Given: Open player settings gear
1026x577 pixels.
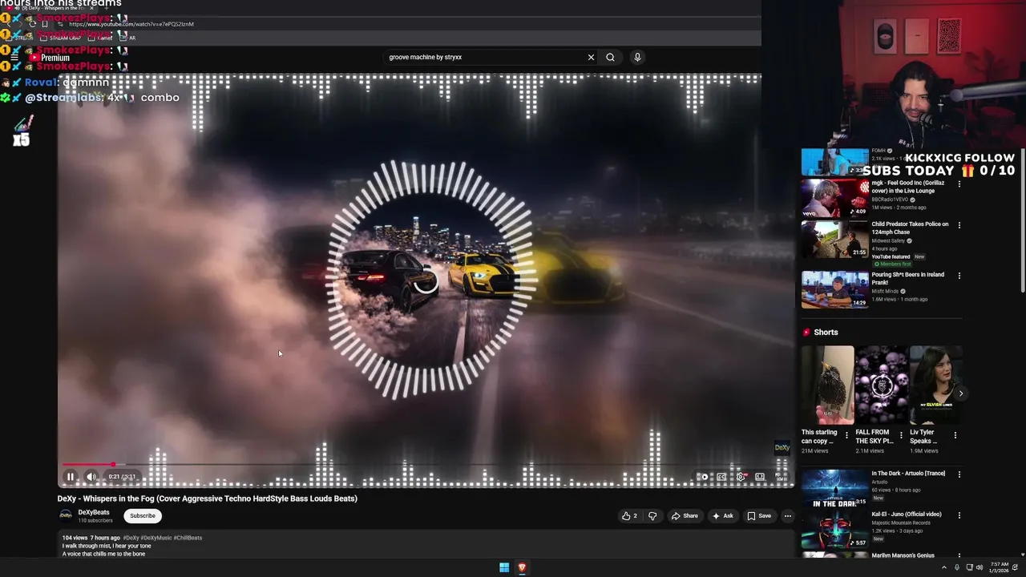Looking at the screenshot, I should click(741, 477).
